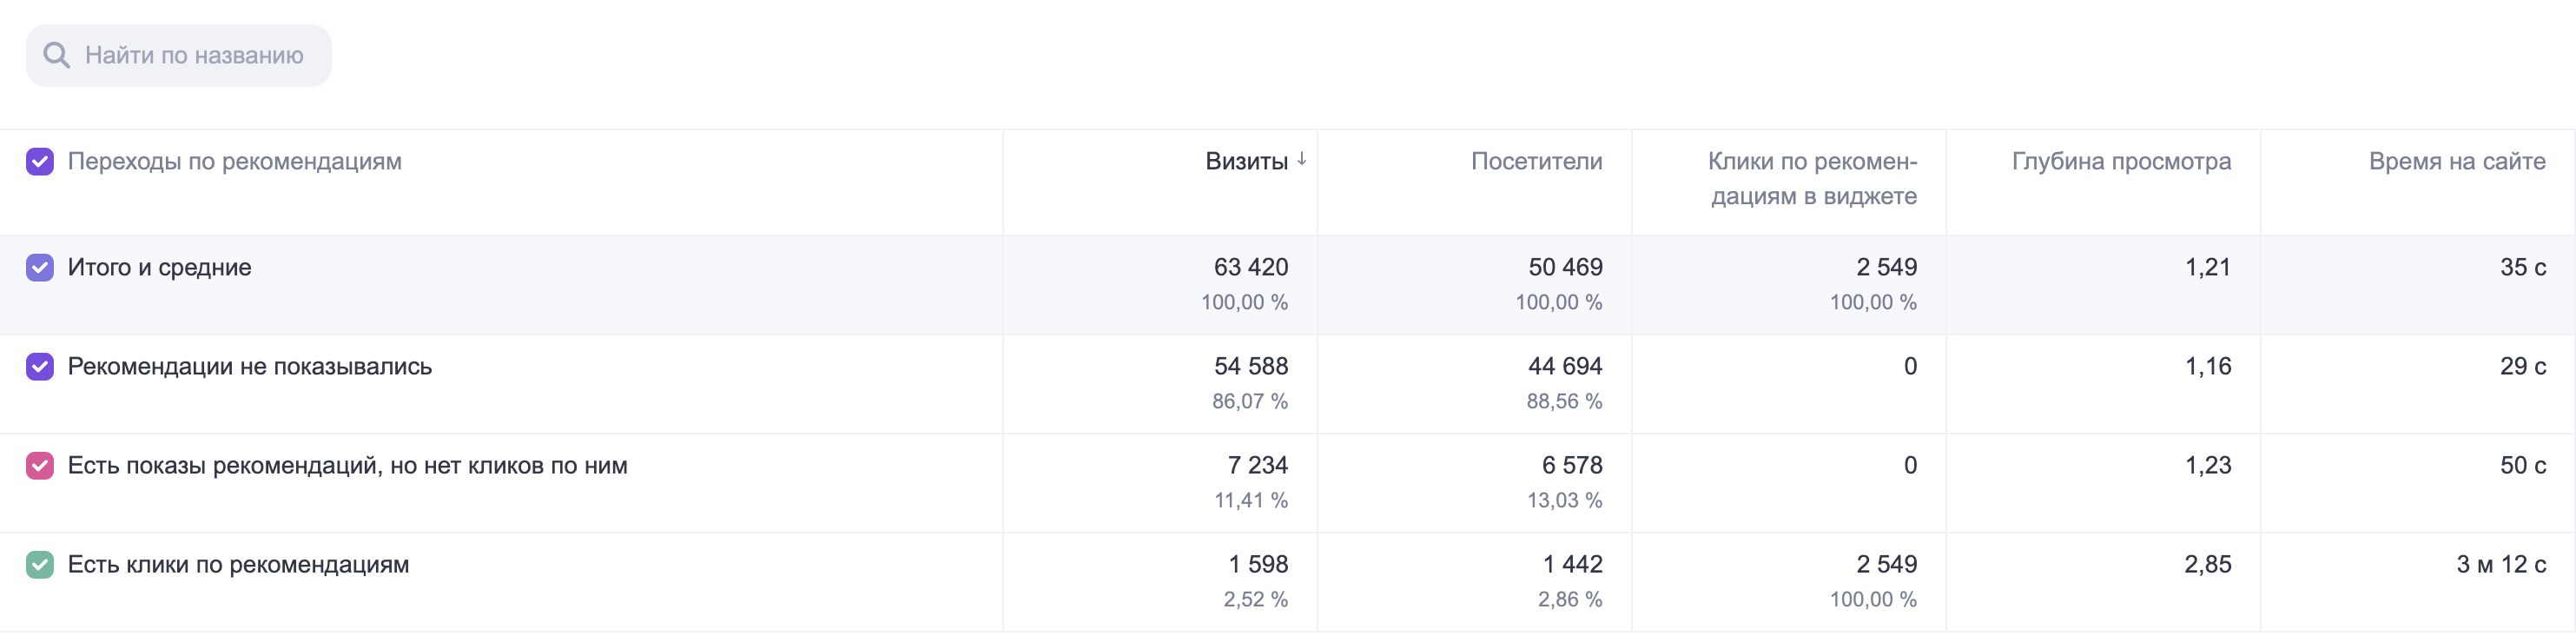Sort by the 'Посетители' column header

tap(1536, 161)
